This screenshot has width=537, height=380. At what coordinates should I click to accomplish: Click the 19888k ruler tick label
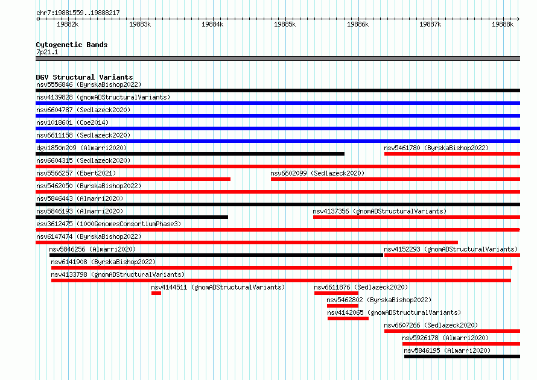(x=503, y=24)
